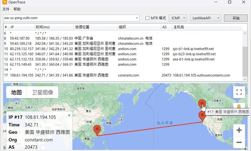Expand the hostname history dropdown arrow
This screenshot has width=251, height=151.
[137, 18]
